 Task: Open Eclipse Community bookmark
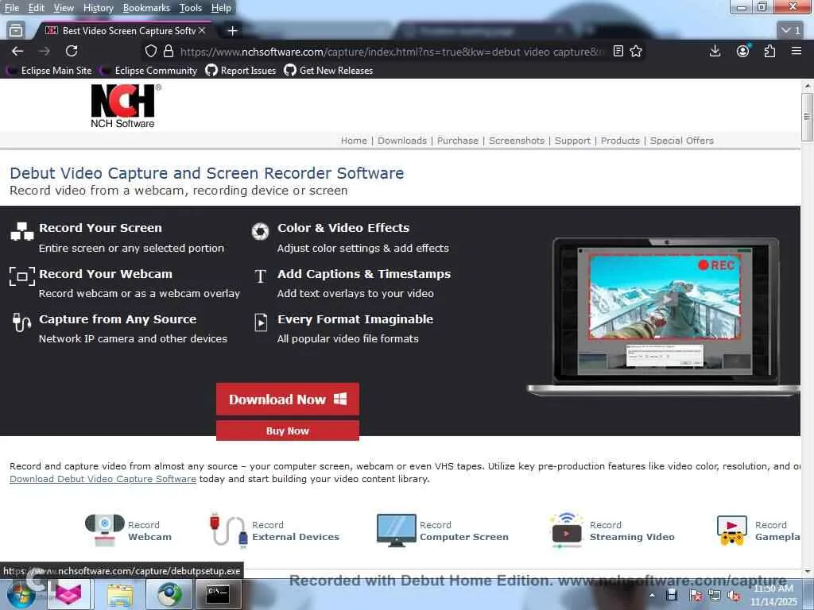tap(149, 71)
